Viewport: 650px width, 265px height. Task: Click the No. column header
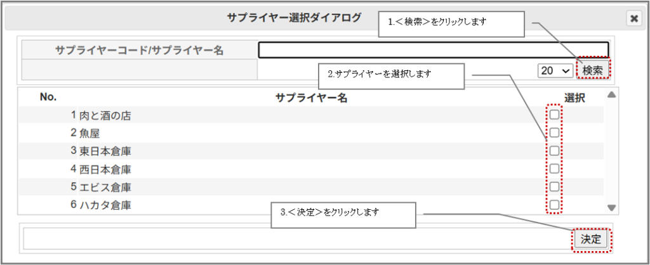coord(48,97)
